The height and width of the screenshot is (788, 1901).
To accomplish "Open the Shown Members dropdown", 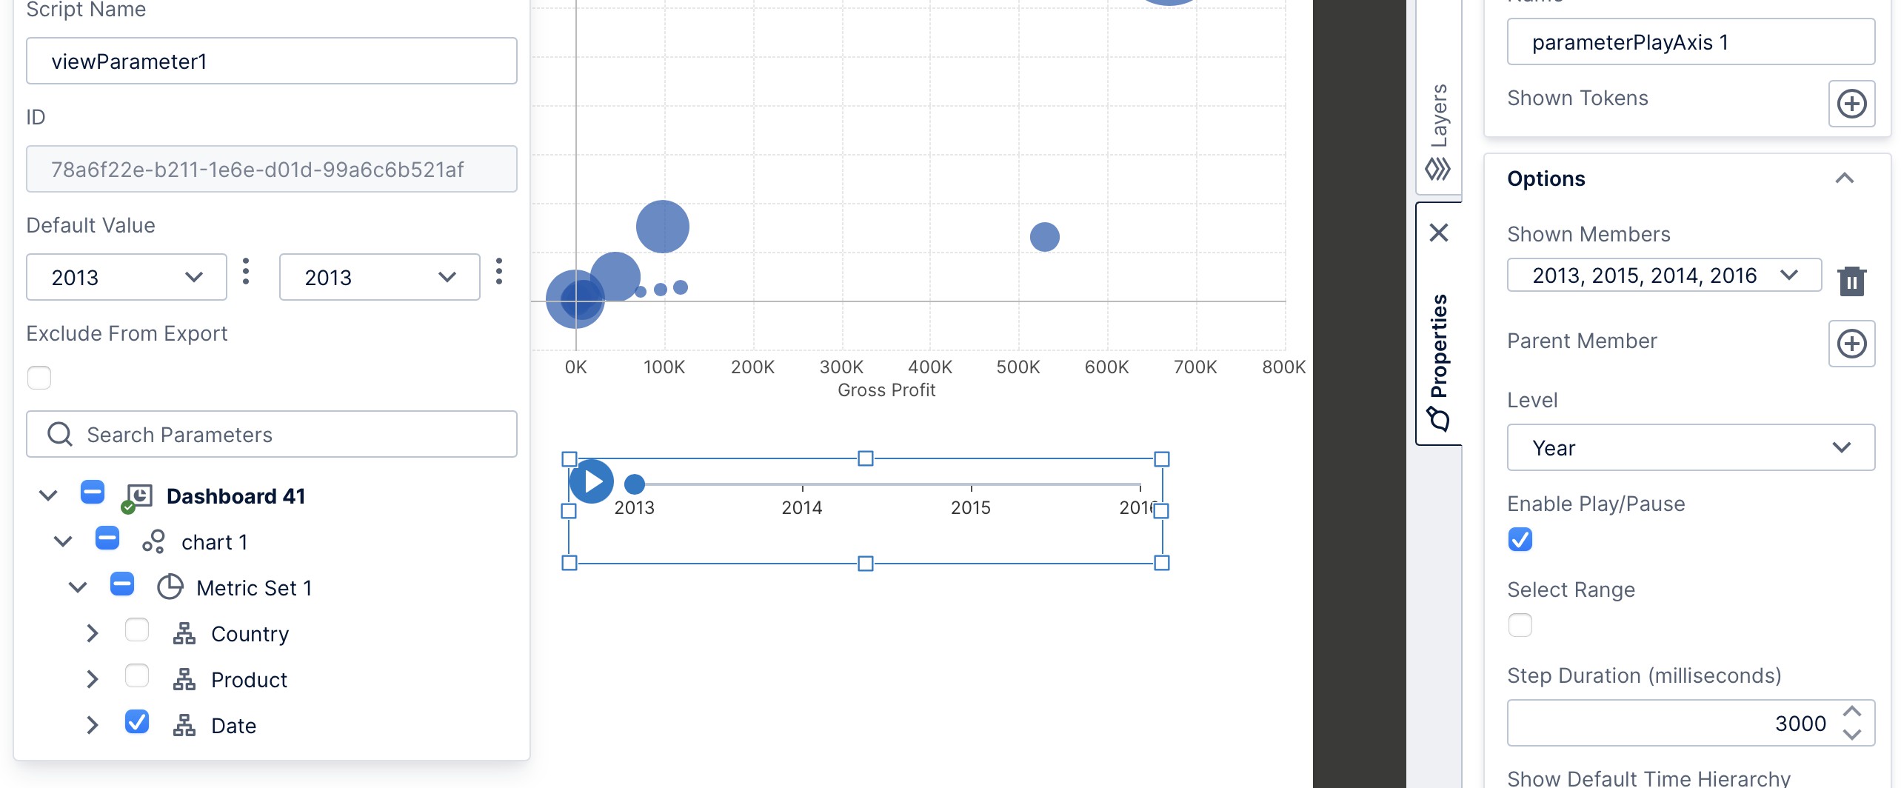I will click(x=1663, y=276).
